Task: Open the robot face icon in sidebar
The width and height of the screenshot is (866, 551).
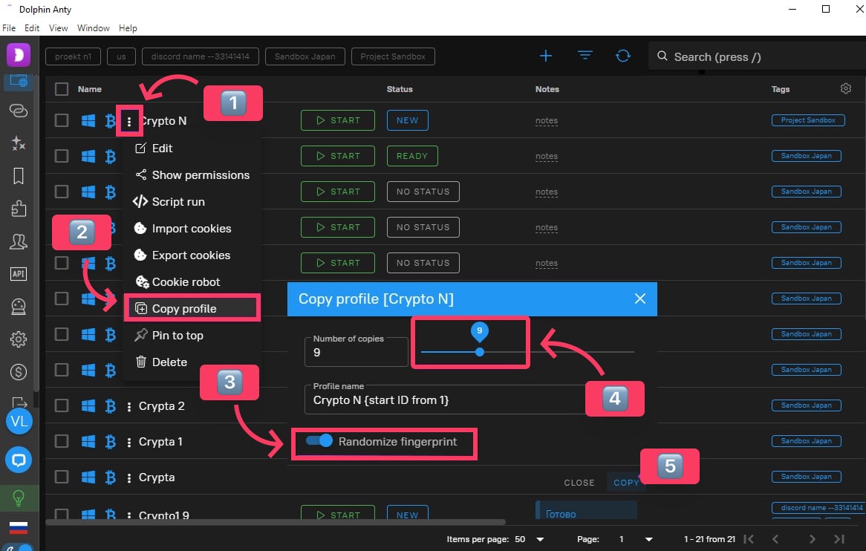Action: (19, 307)
